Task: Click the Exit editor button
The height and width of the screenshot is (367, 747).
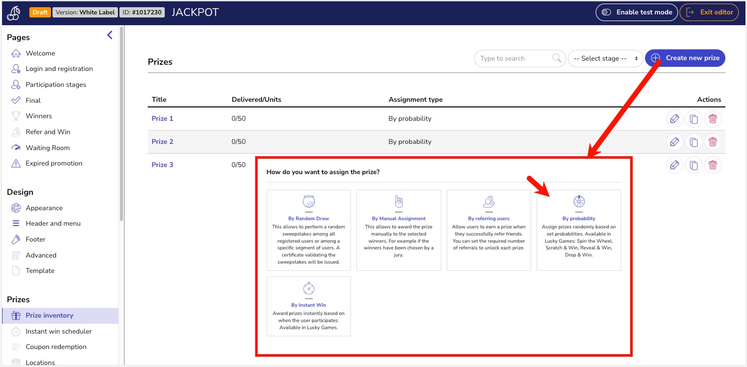Action: pyautogui.click(x=709, y=12)
